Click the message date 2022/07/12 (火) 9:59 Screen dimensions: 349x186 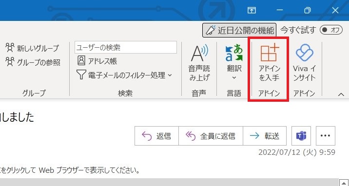coord(297,152)
